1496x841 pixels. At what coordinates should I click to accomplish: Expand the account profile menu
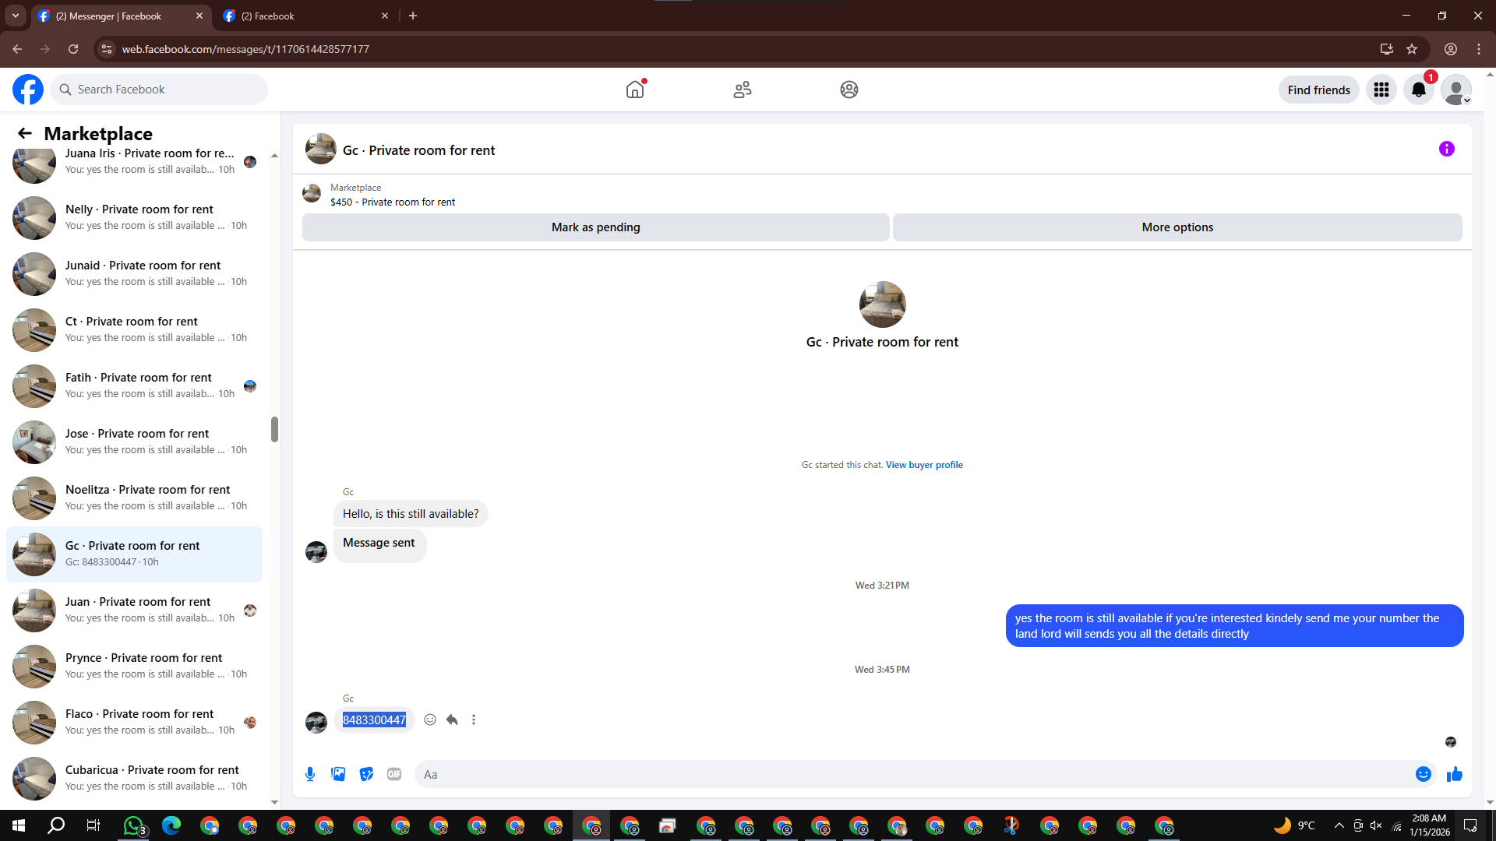coord(1455,90)
